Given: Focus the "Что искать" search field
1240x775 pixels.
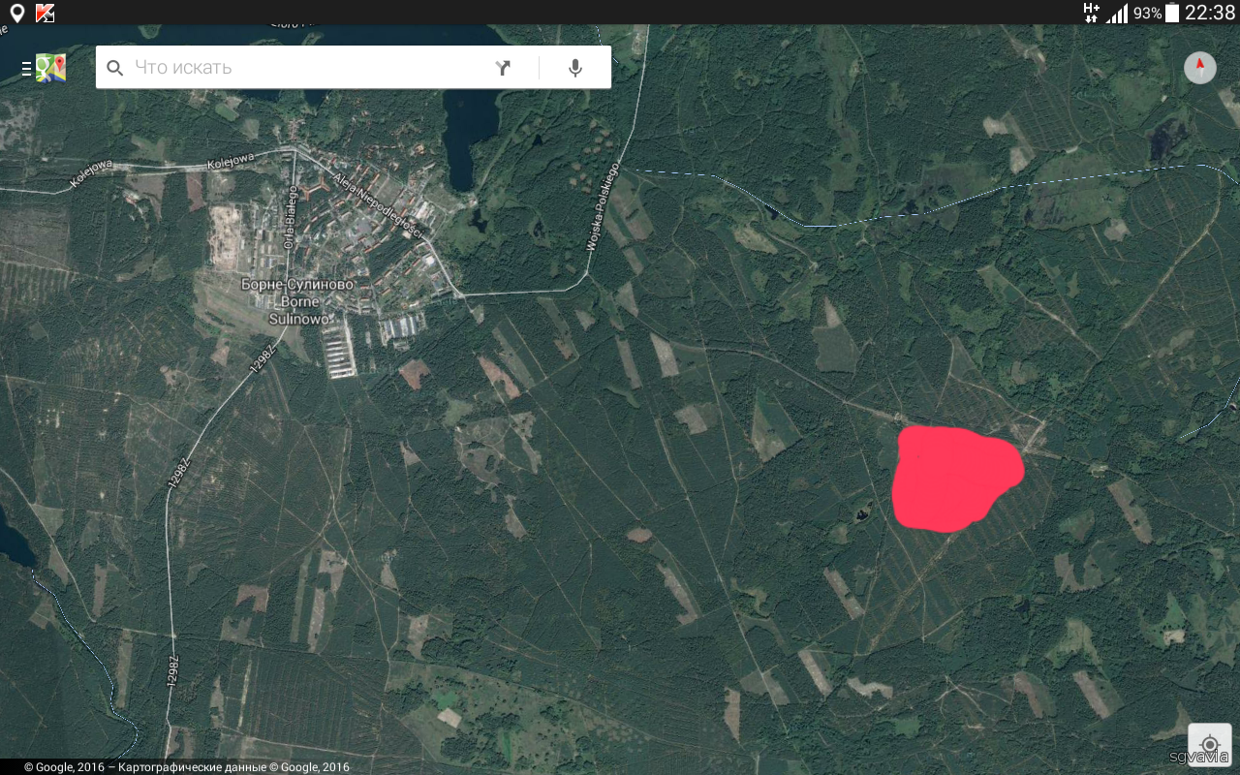Looking at the screenshot, I should point(300,68).
